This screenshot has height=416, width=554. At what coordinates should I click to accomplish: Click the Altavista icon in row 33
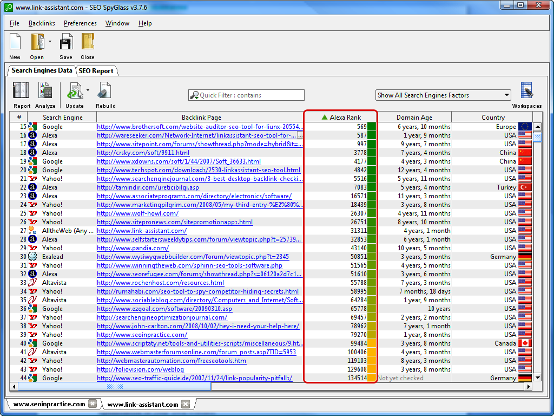[x=32, y=283]
